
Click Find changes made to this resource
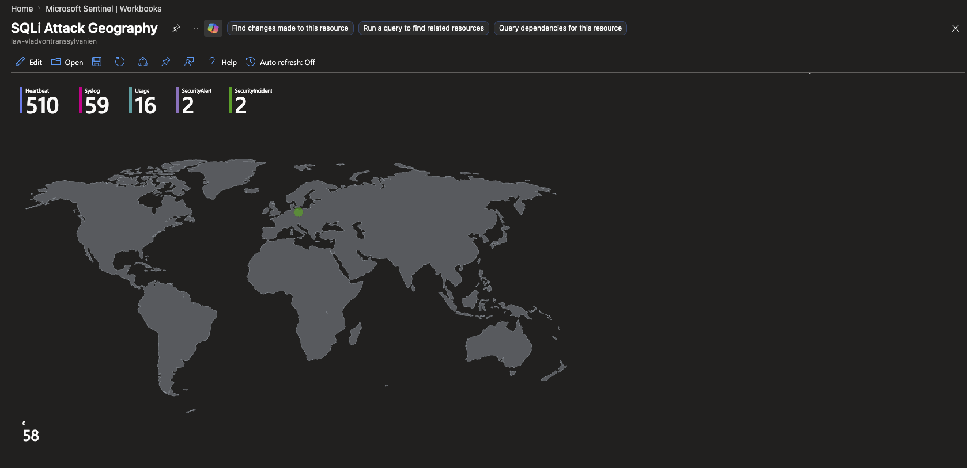pyautogui.click(x=290, y=28)
